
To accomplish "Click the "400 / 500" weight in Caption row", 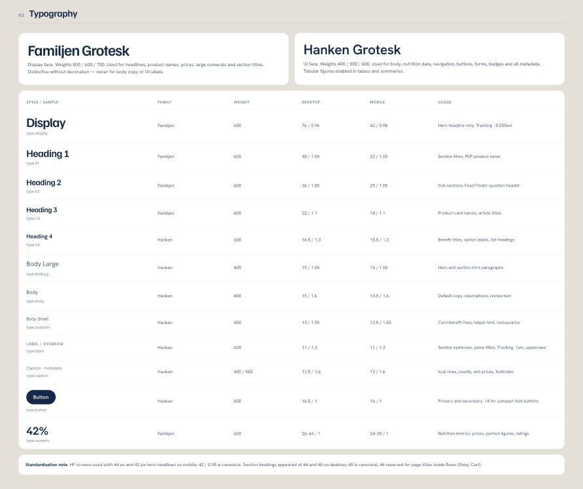I will coord(243,372).
